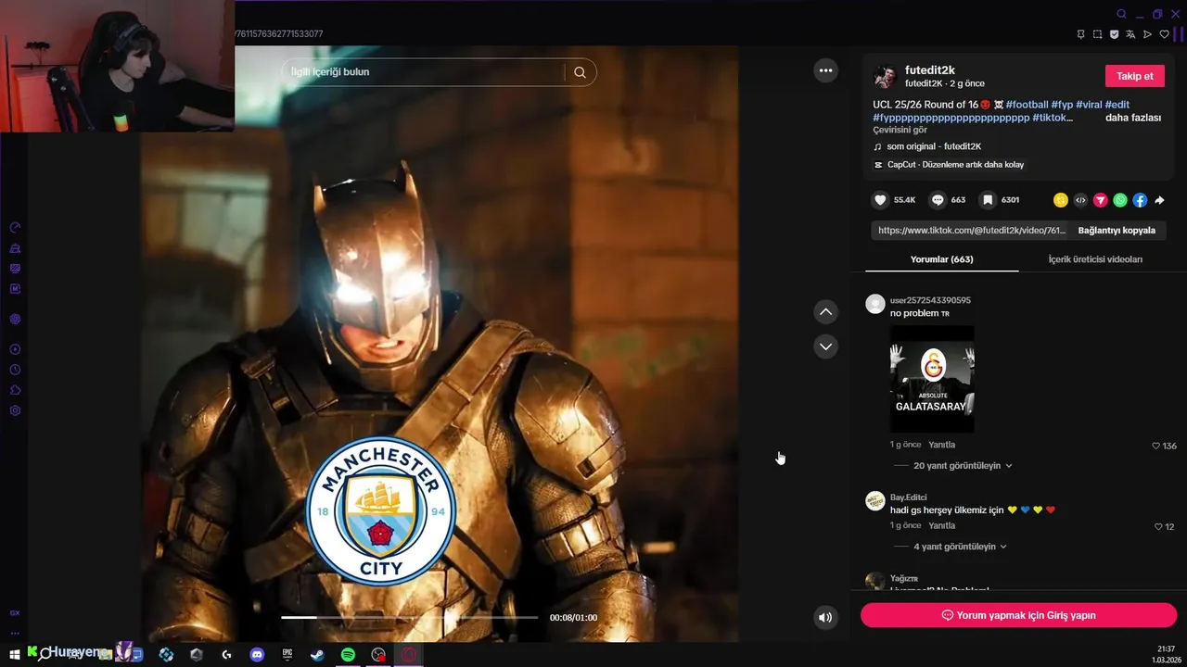Image resolution: width=1187 pixels, height=667 pixels.
Task: Open the #viral hashtag
Action: point(1089,105)
